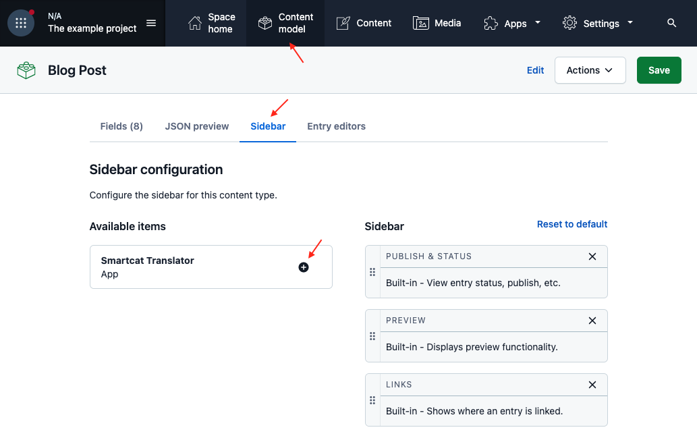Screen dimensions: 697x436
Task: Open the apps grid launcher icon
Action: [21, 23]
